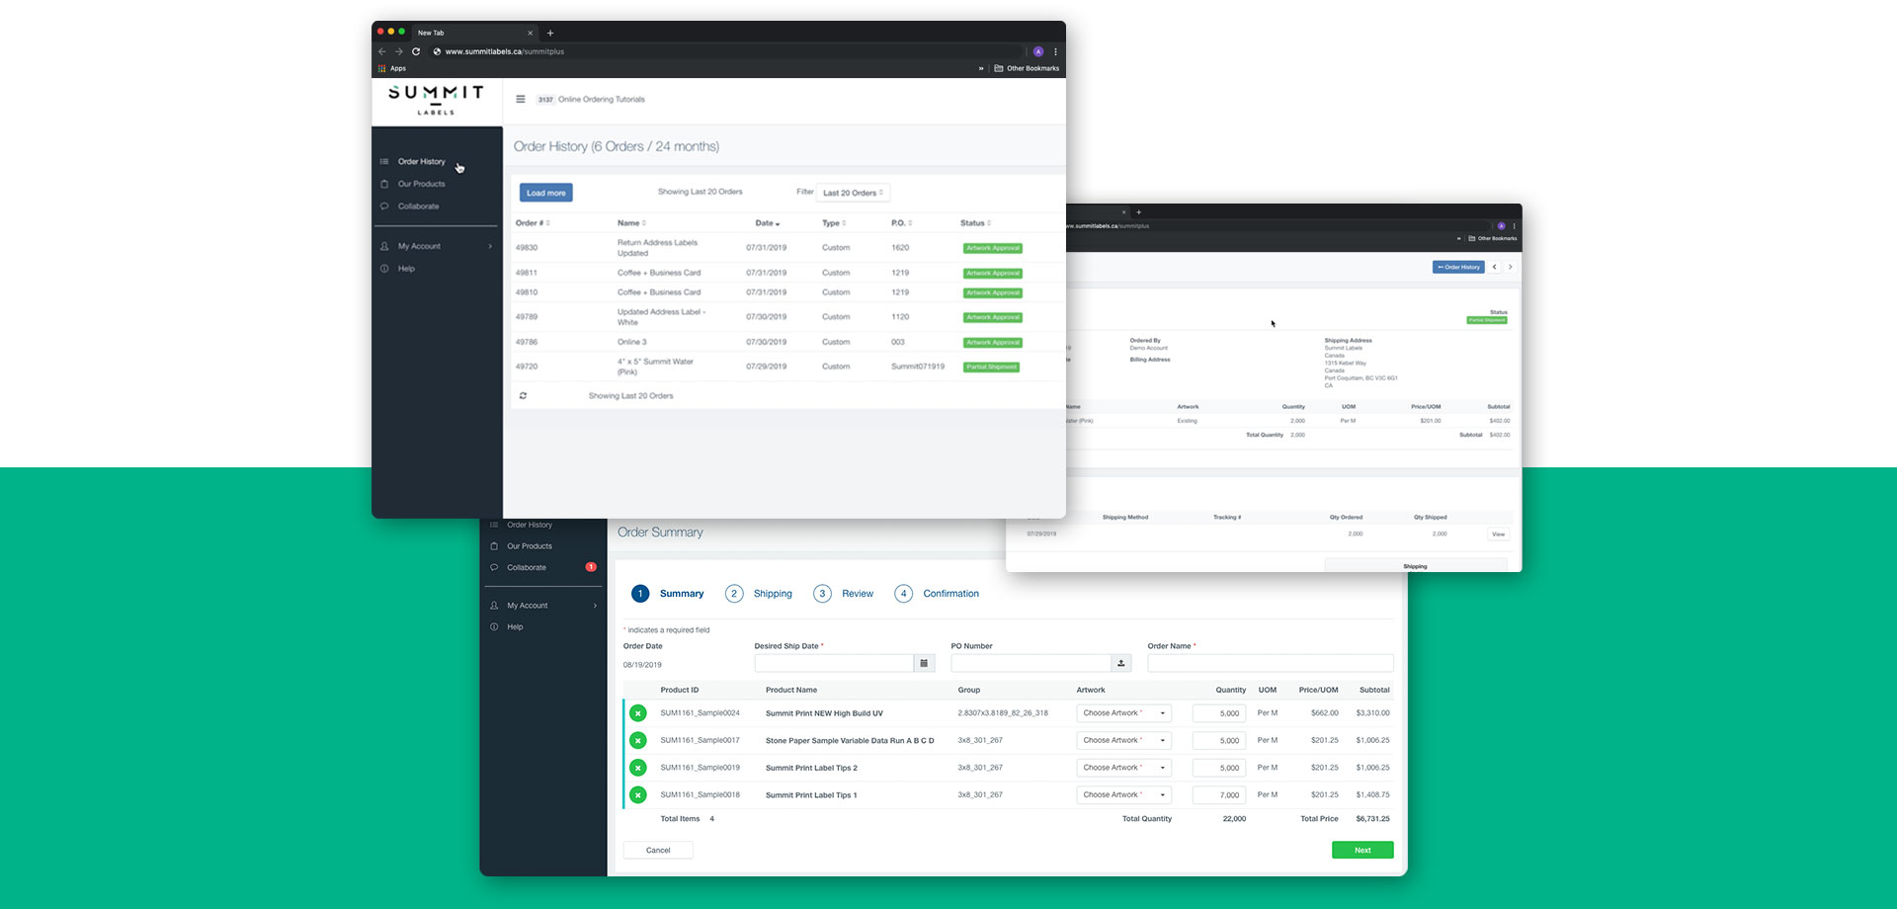
Task: Open a new browser tab in Order History window
Action: (x=550, y=33)
